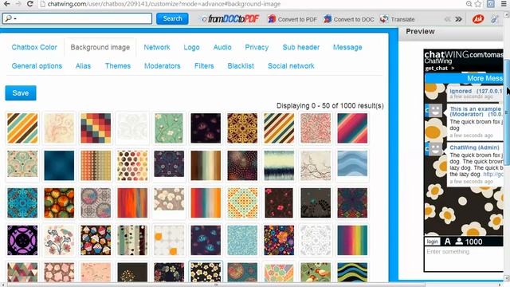Click the More Messages bar in preview
This screenshot has height=287, width=510.
click(464, 78)
